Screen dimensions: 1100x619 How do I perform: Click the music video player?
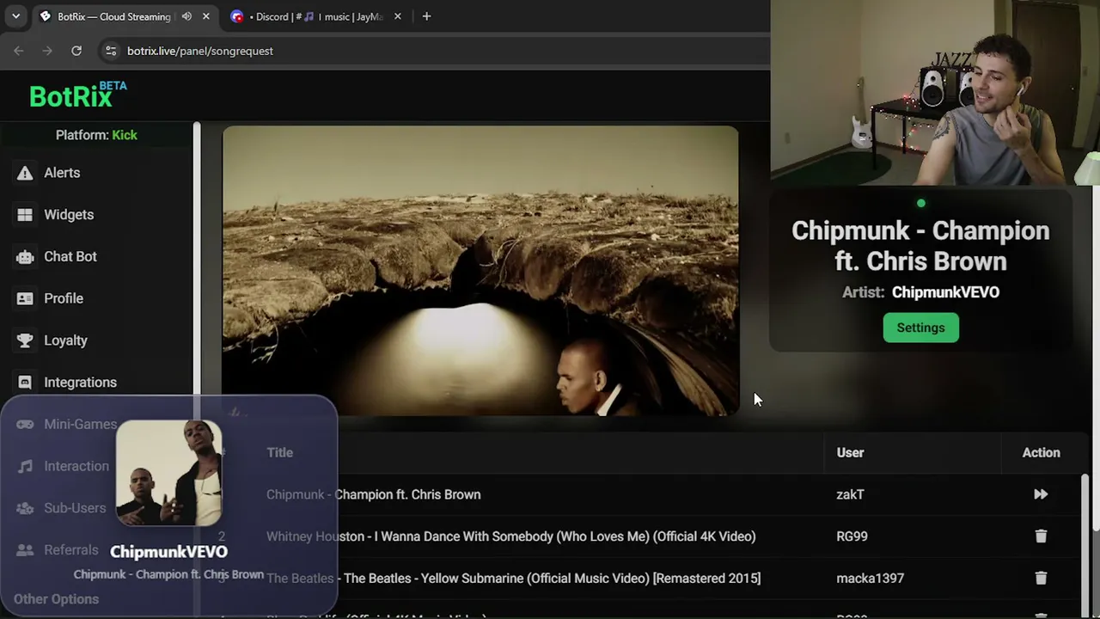pos(480,271)
